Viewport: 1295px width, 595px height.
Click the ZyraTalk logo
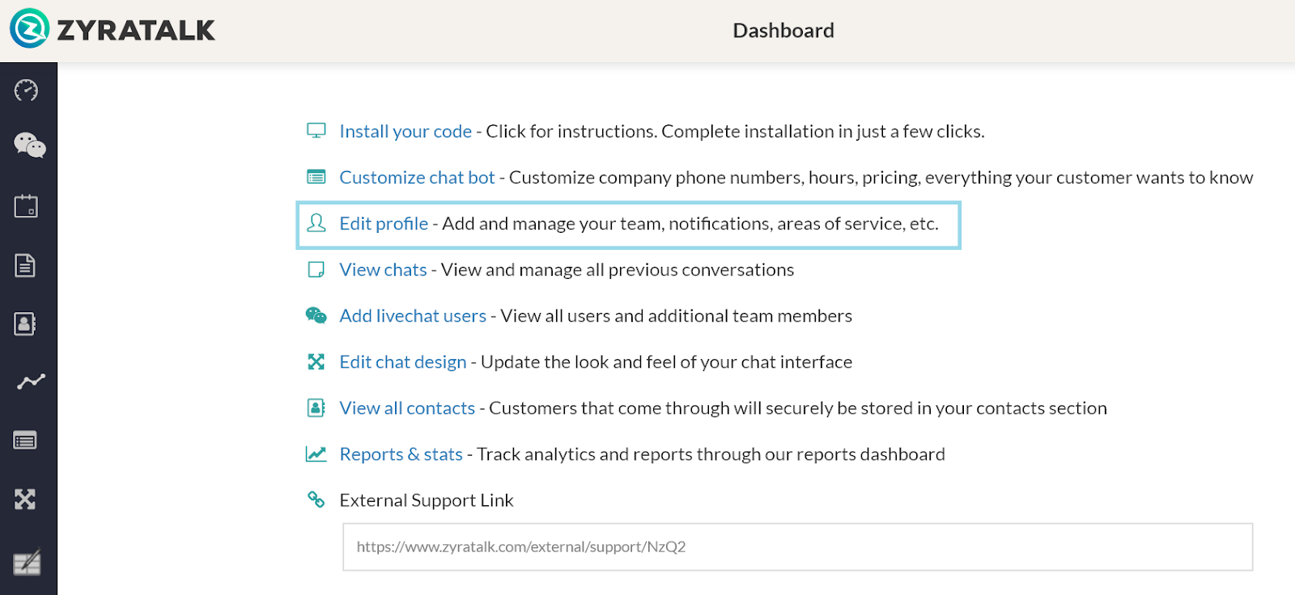click(113, 30)
